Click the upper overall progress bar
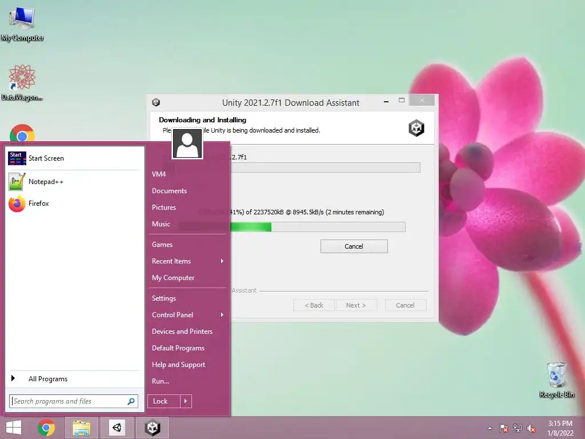Image resolution: width=585 pixels, height=439 pixels. [325, 167]
